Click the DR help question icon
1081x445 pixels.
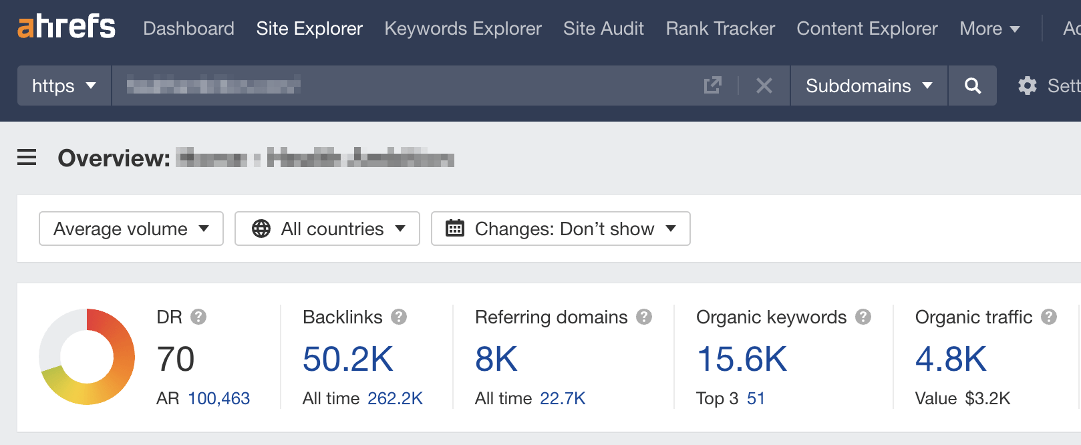198,317
